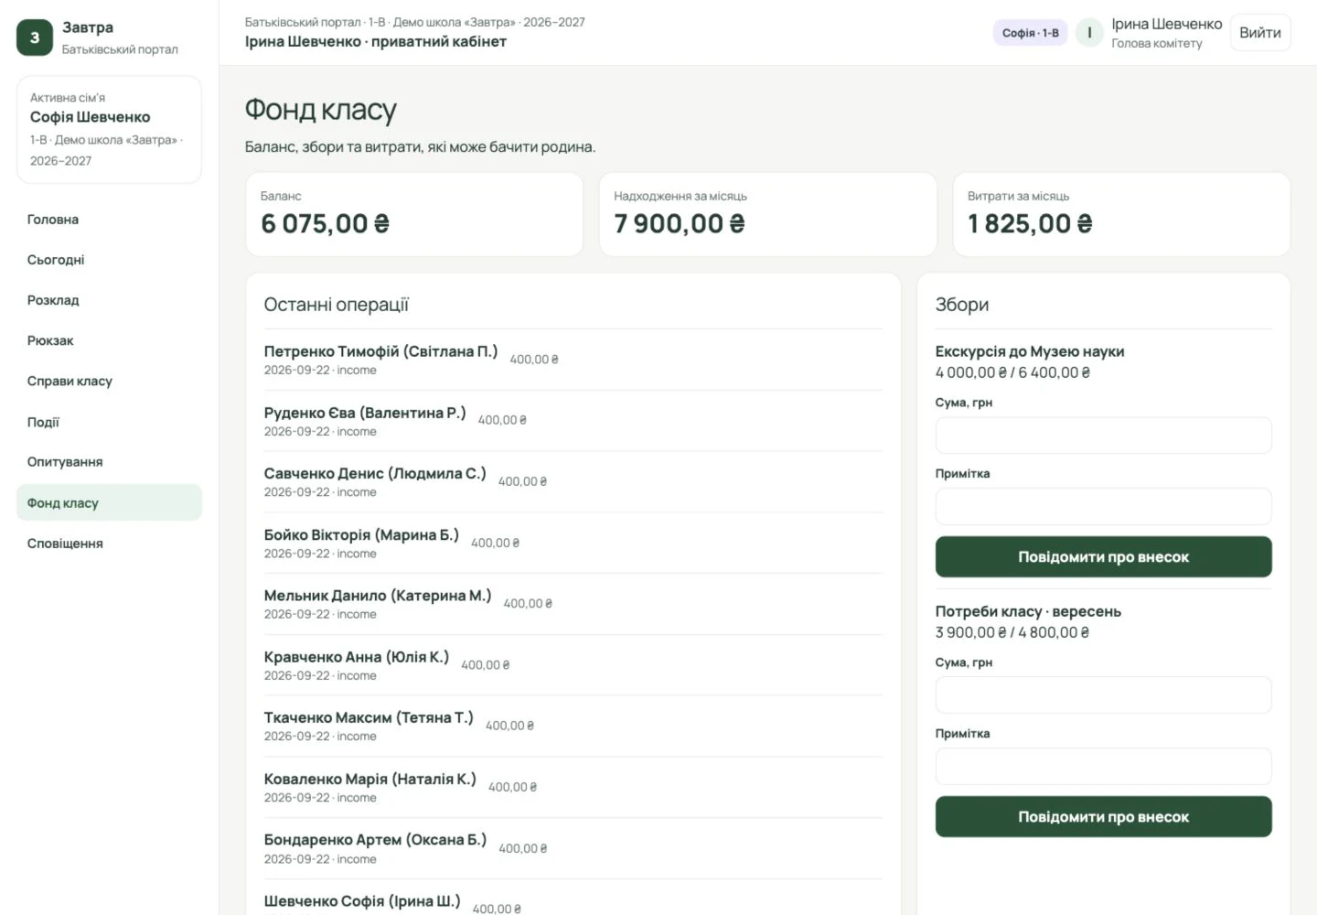The height and width of the screenshot is (915, 1317).
Task: Select operation Ткаченко Максим (Тетяна Т.)
Action: coord(573,726)
